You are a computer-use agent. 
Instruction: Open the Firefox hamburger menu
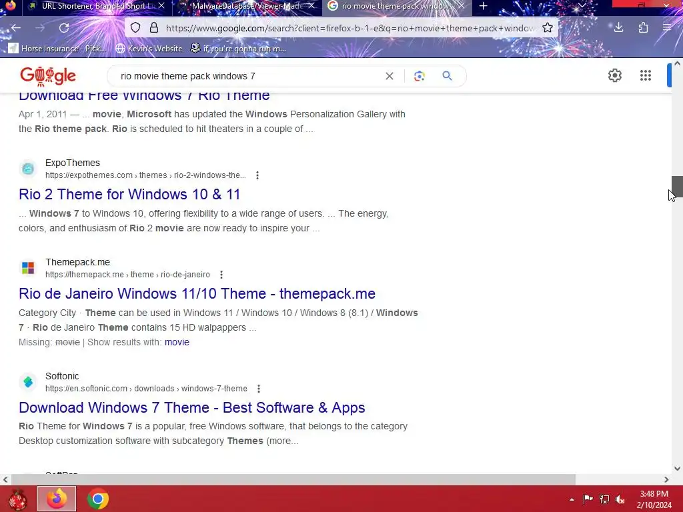click(x=667, y=28)
